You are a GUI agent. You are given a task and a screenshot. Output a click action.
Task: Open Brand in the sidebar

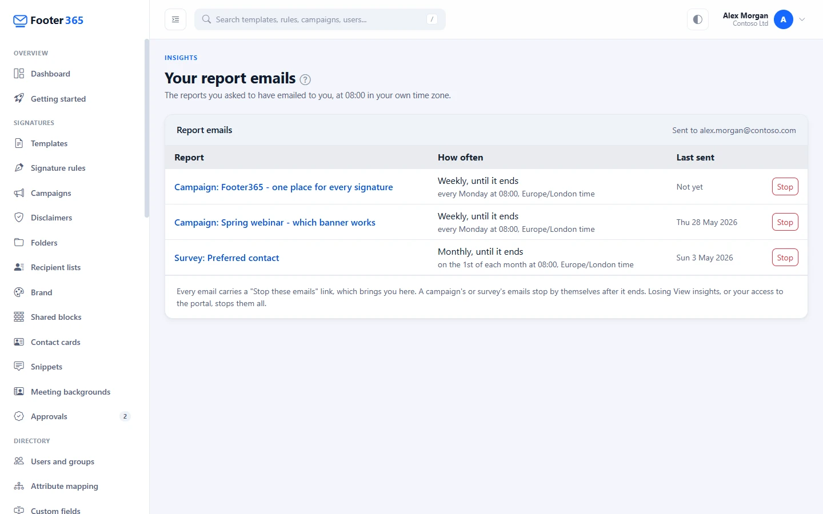click(x=72, y=292)
